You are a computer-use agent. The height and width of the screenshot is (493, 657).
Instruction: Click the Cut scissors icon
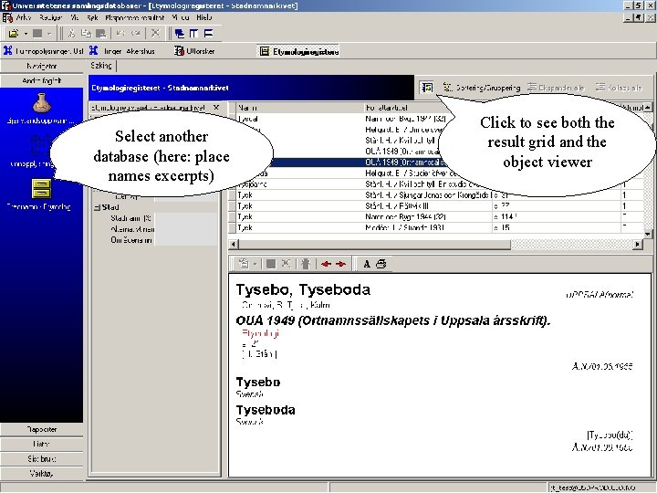pyautogui.click(x=72, y=33)
